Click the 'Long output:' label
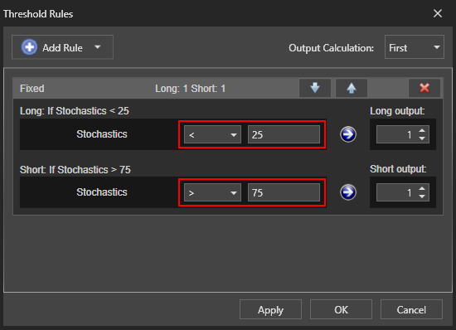456x330 pixels. click(x=397, y=111)
